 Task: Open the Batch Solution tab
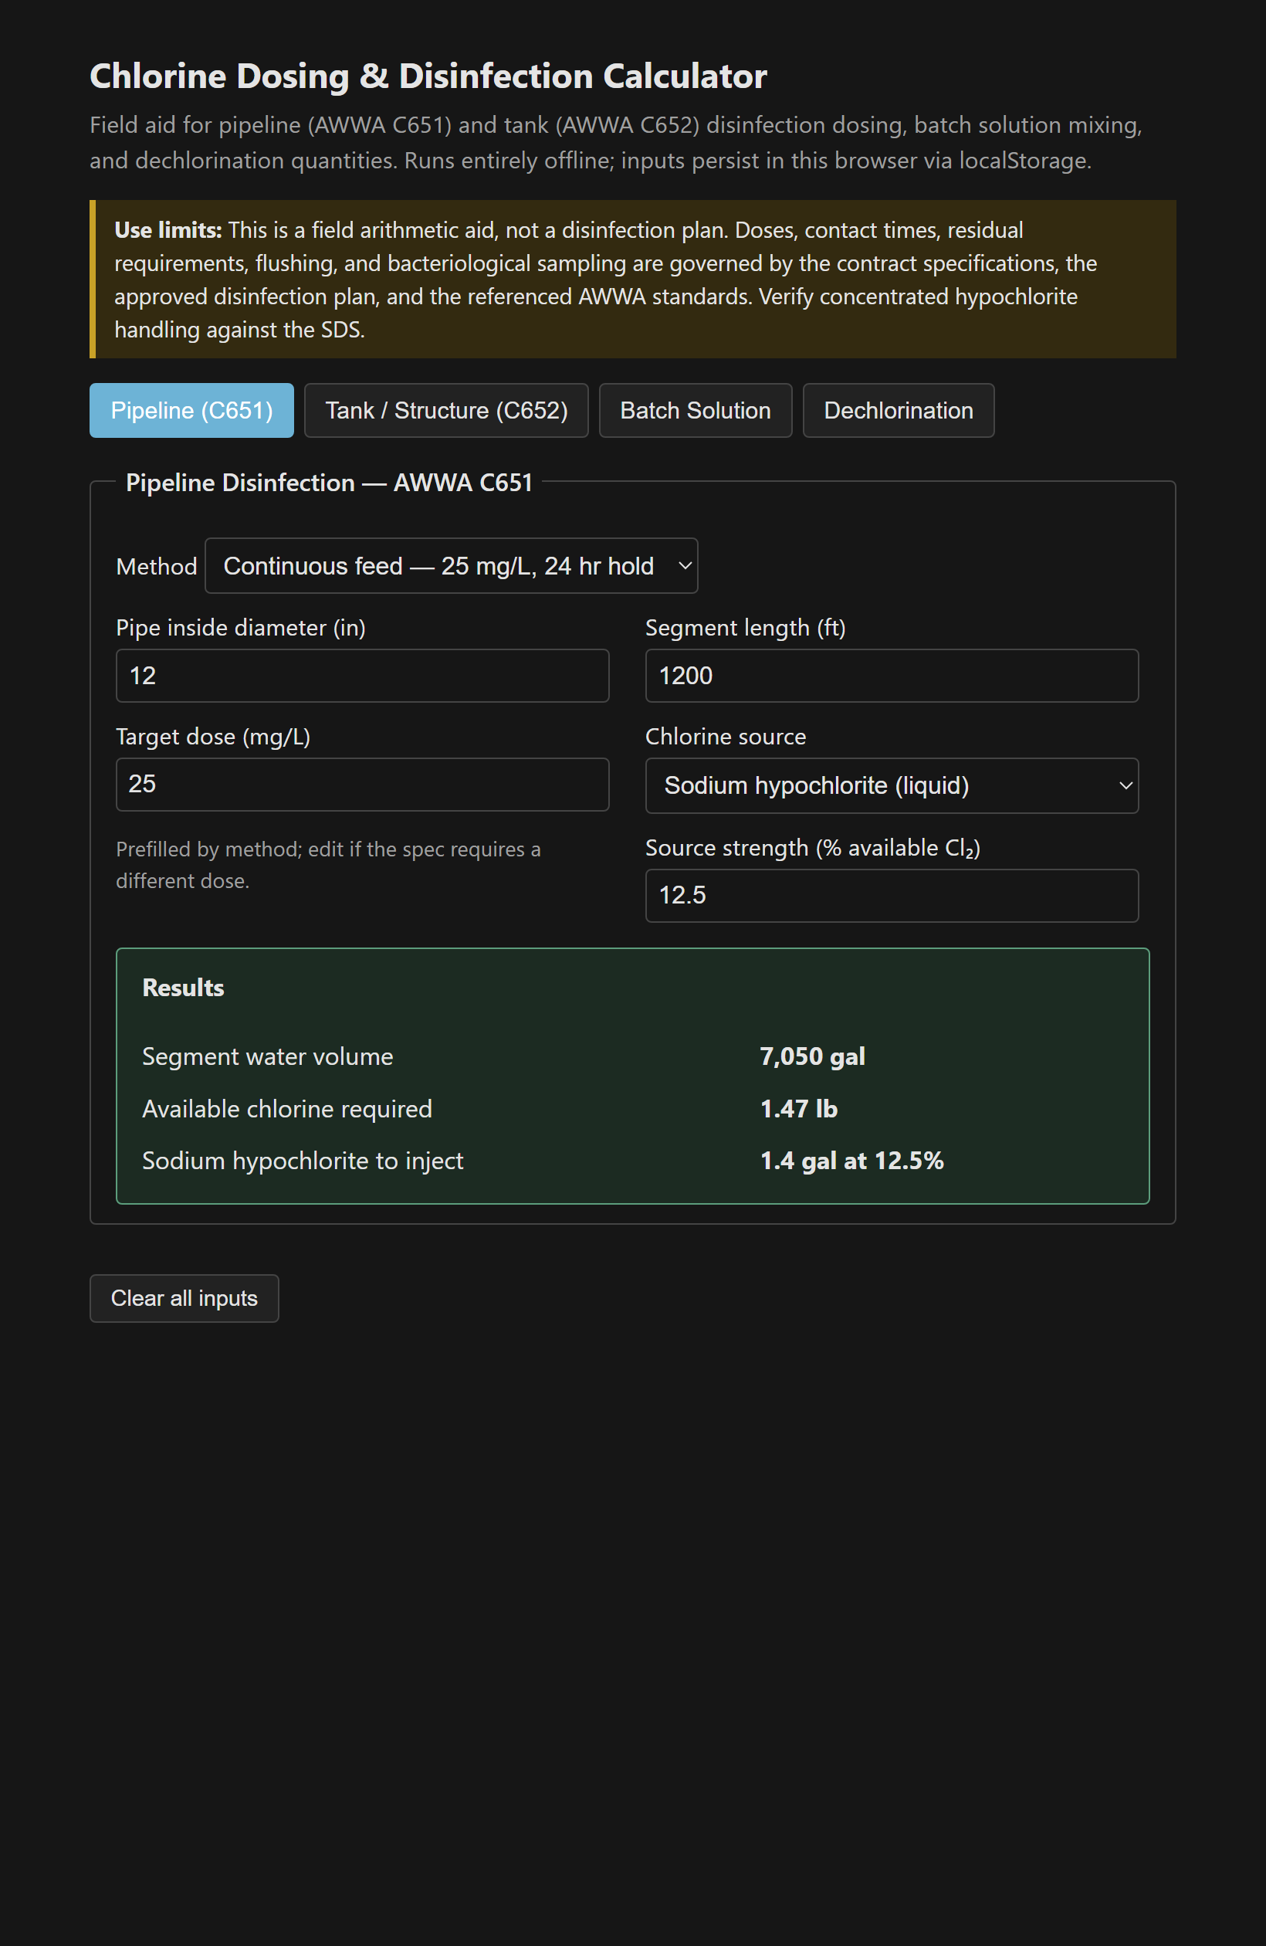coord(696,411)
